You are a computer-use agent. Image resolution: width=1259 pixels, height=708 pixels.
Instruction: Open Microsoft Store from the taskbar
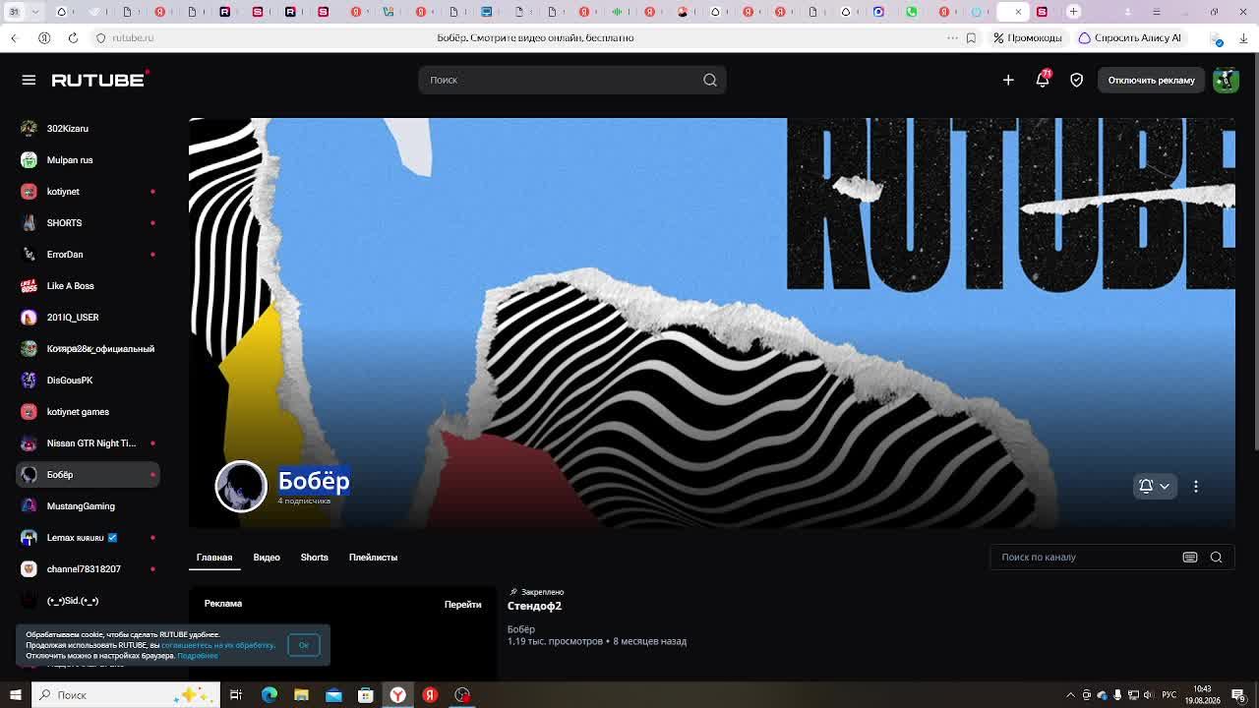pos(366,695)
